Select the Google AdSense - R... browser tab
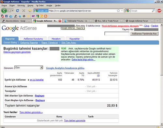The image size is (163, 128). pos(47,21)
